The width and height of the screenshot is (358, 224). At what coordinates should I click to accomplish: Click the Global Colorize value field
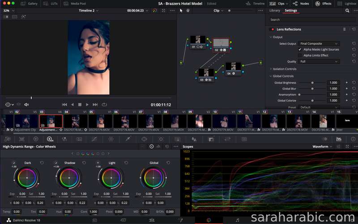333,101
